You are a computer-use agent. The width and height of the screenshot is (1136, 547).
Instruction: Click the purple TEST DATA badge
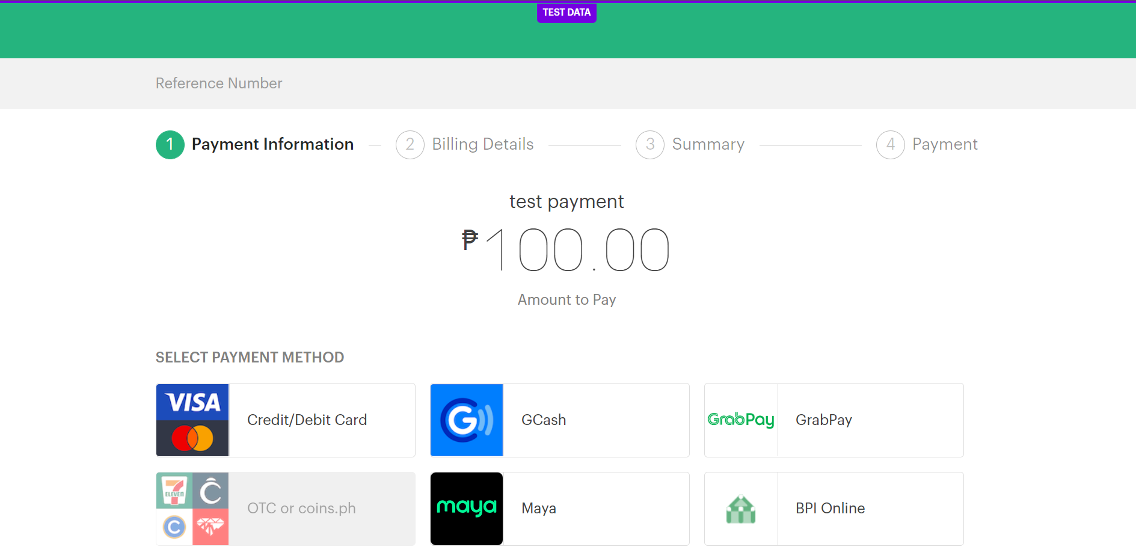(566, 12)
